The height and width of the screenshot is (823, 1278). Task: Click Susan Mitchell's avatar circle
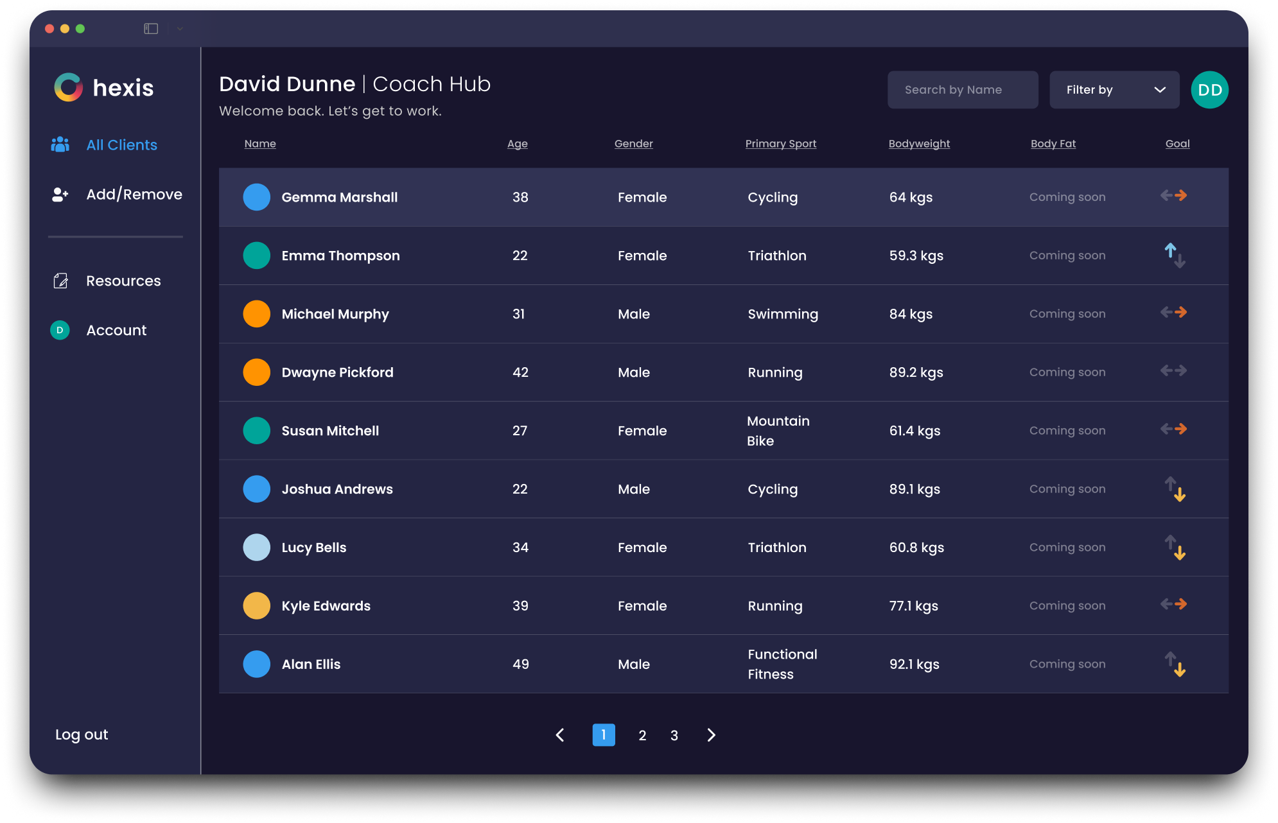(256, 431)
